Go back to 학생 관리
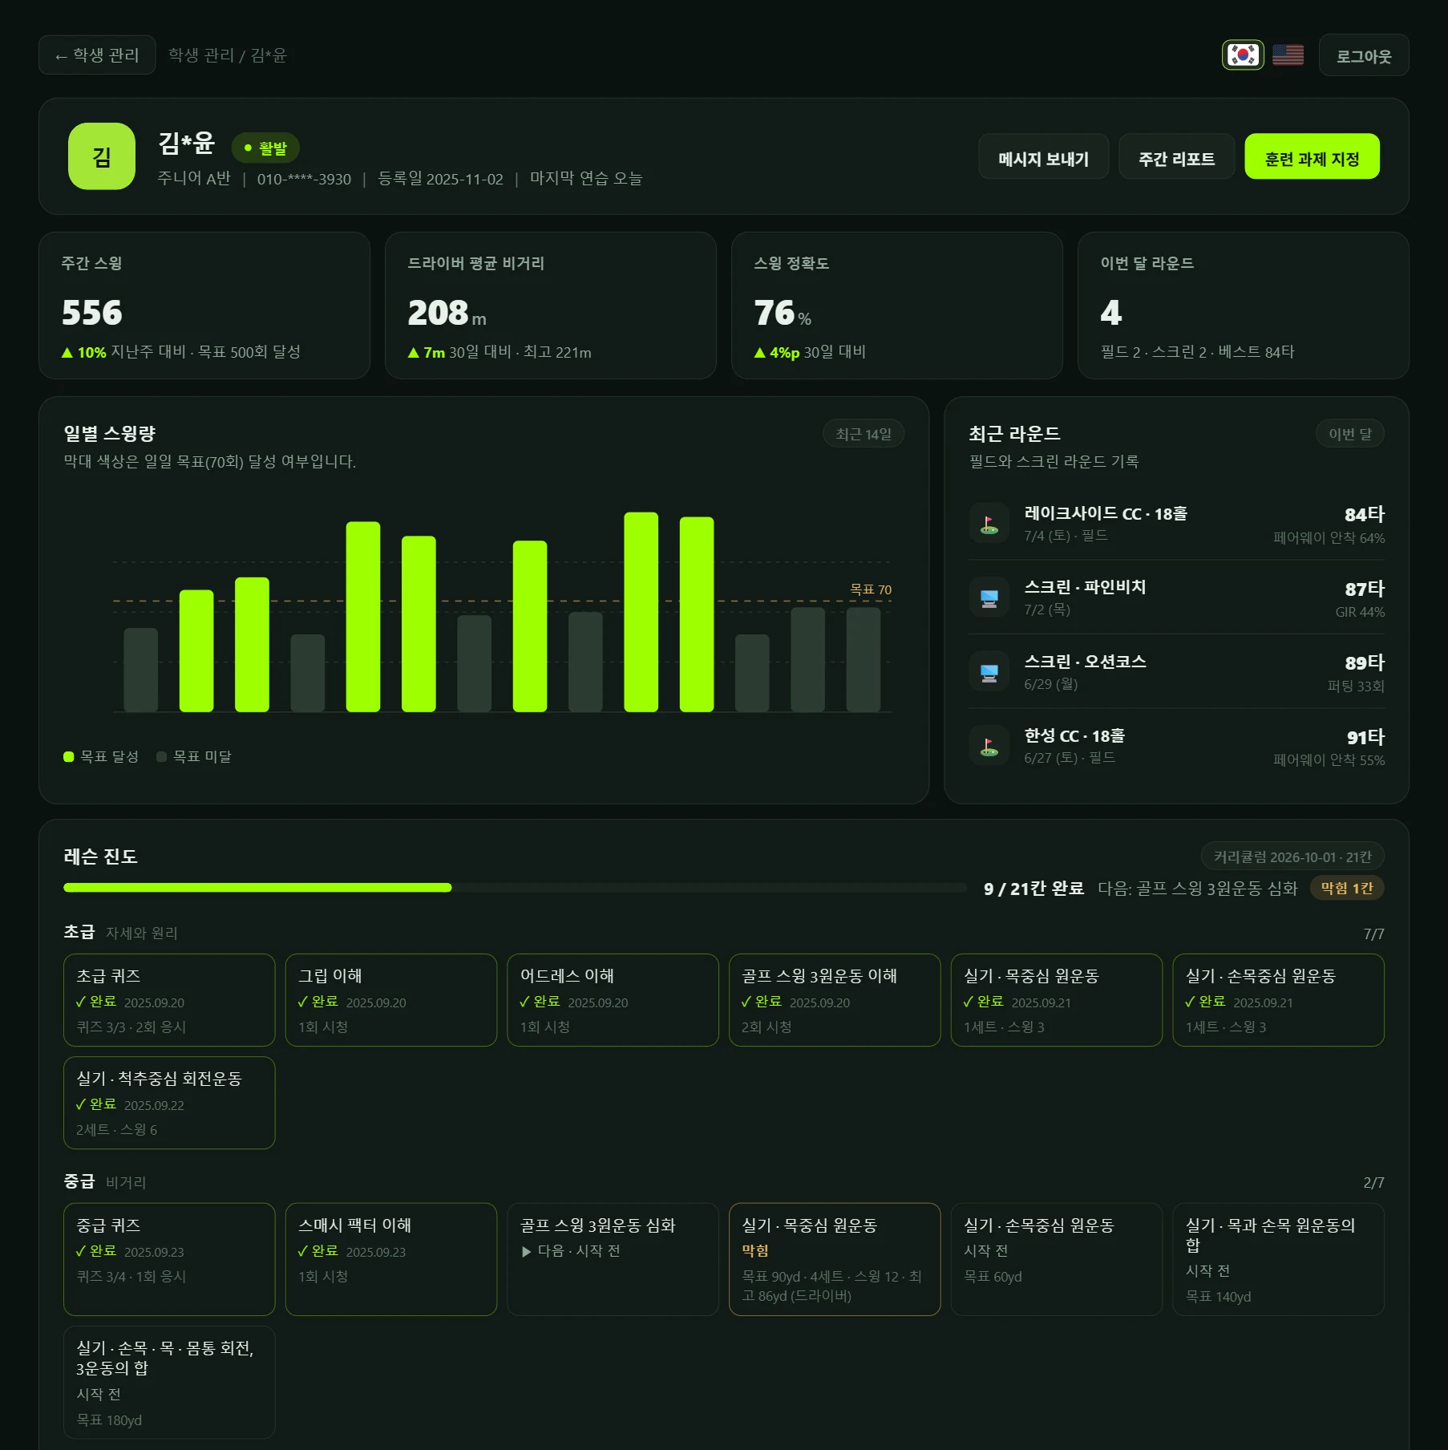This screenshot has width=1448, height=1450. [97, 55]
